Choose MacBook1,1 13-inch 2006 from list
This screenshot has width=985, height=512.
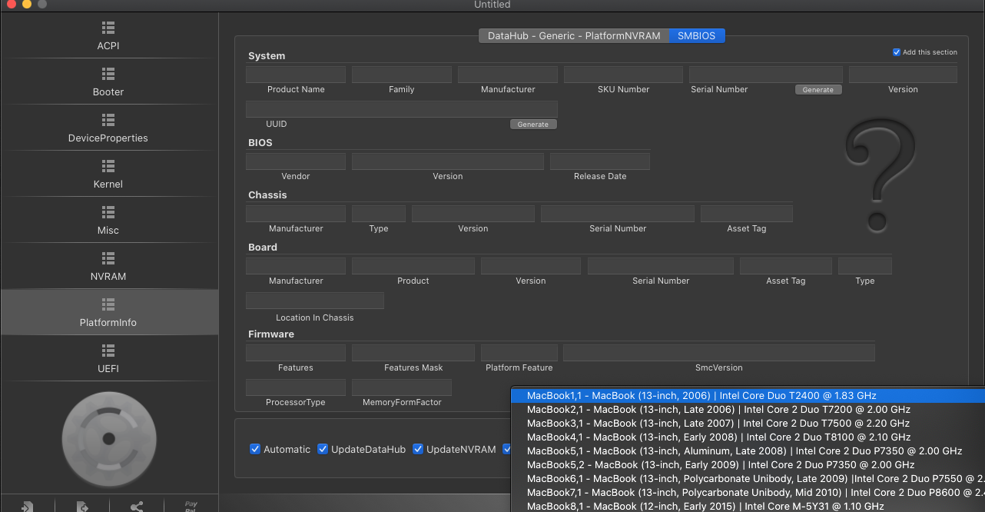tap(701, 396)
